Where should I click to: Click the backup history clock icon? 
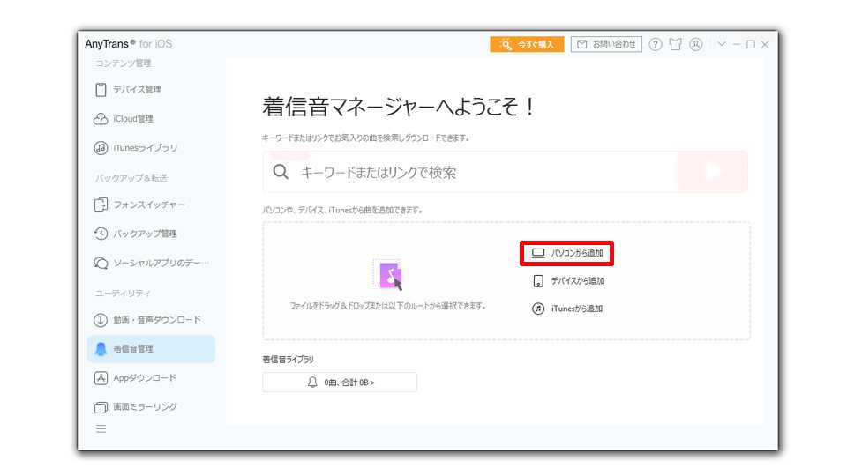click(x=101, y=234)
